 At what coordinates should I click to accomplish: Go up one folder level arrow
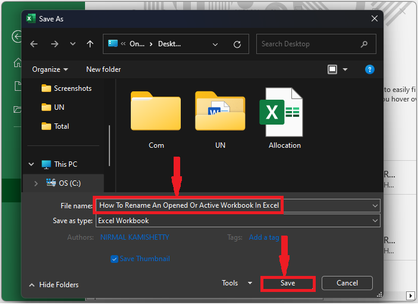[x=90, y=44]
